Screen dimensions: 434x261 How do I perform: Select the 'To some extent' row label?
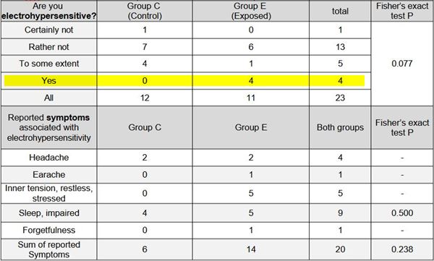pyautogui.click(x=48, y=64)
